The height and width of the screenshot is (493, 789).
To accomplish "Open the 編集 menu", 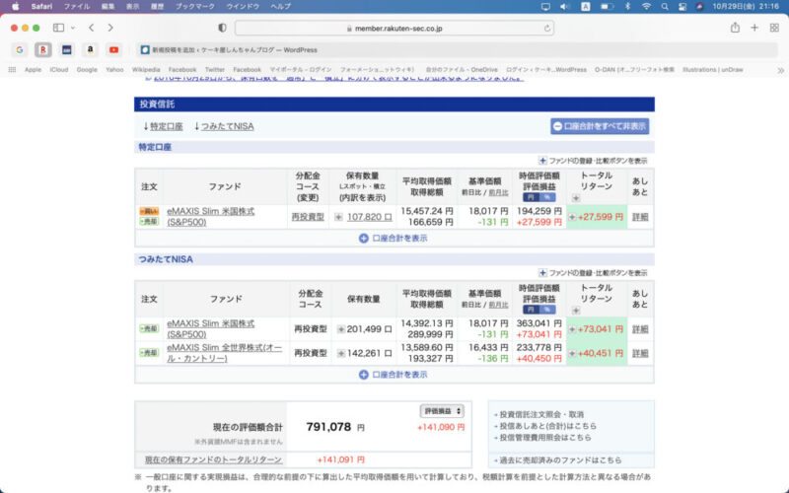I will coord(108,7).
